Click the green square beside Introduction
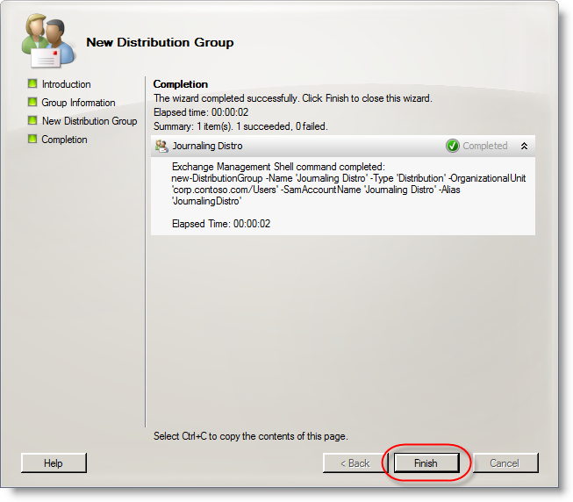This screenshot has width=573, height=502. pyautogui.click(x=32, y=83)
